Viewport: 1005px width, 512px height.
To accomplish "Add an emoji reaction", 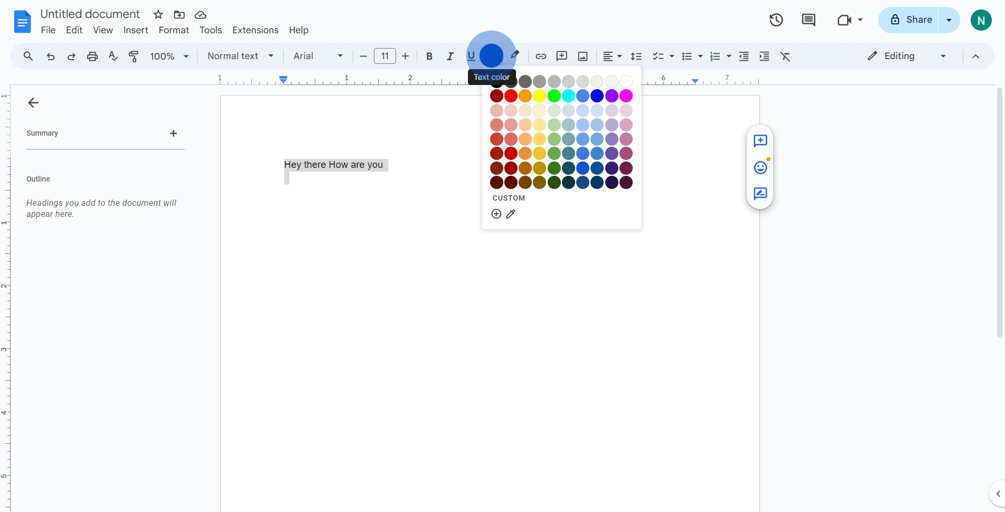I will pos(760,167).
